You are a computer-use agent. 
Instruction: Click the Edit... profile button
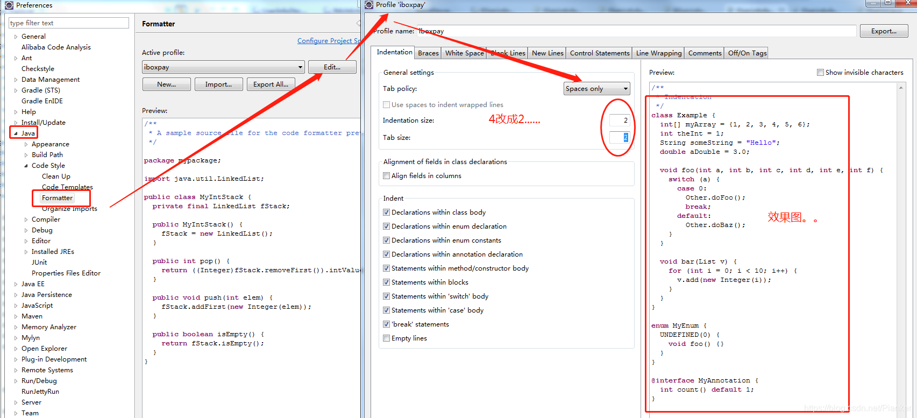click(x=332, y=67)
